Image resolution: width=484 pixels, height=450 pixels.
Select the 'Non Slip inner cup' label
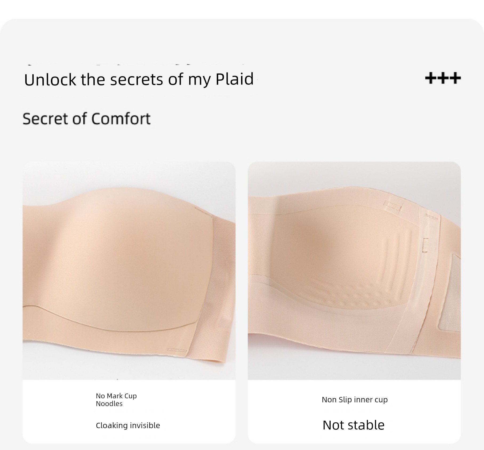coord(355,400)
